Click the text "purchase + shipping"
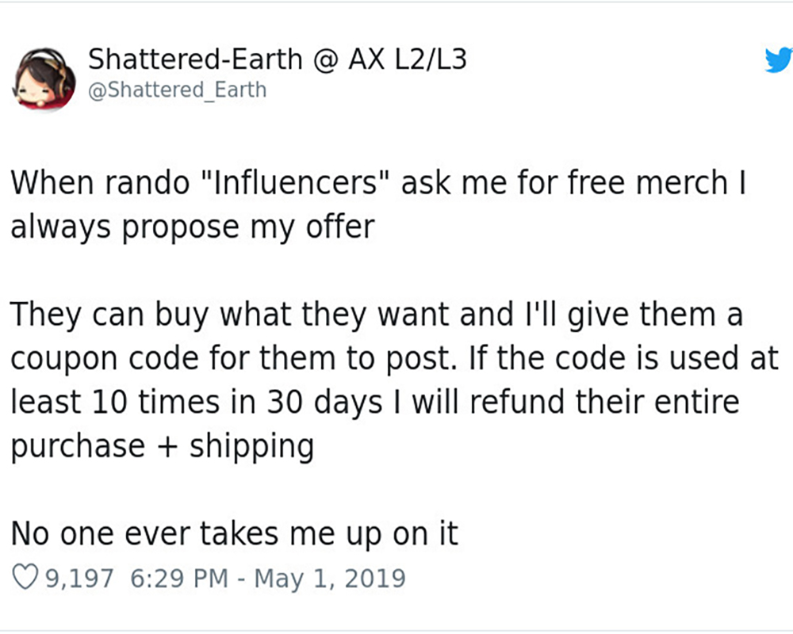Image resolution: width=793 pixels, height=634 pixels. point(162,446)
